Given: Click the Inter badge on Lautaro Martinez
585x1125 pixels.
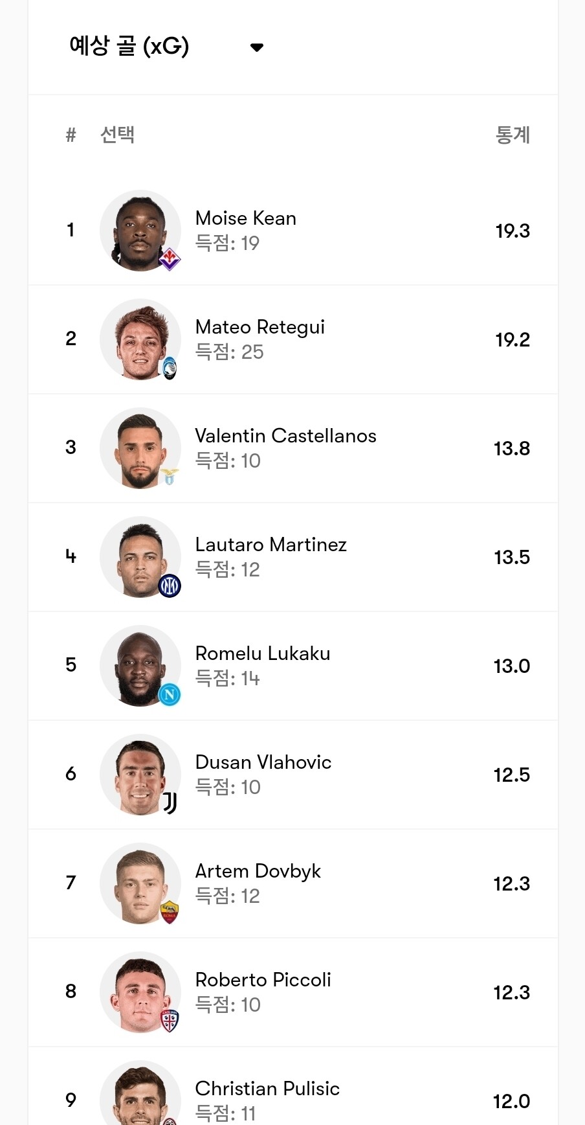Looking at the screenshot, I should tap(170, 586).
